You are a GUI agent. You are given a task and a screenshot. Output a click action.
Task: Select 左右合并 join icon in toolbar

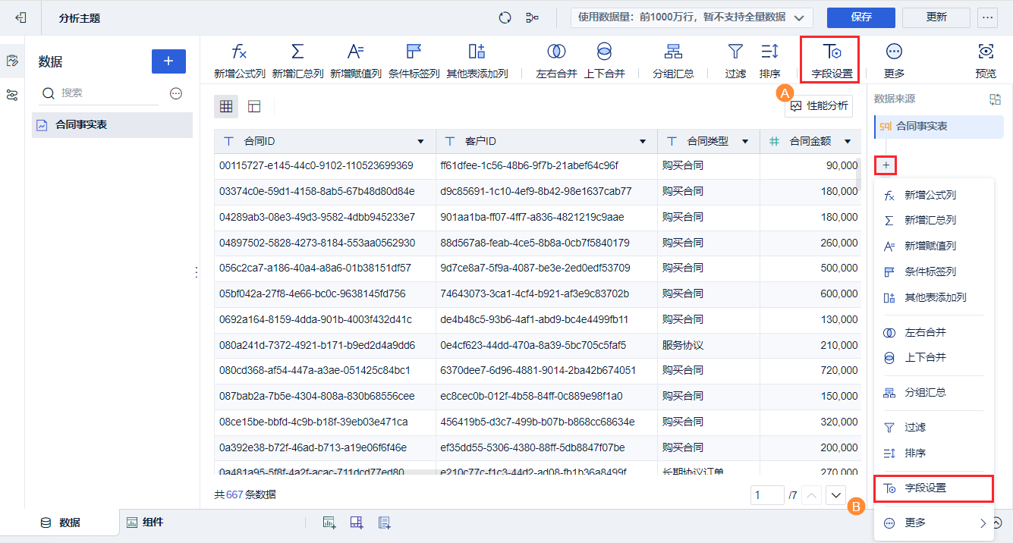[x=556, y=52]
